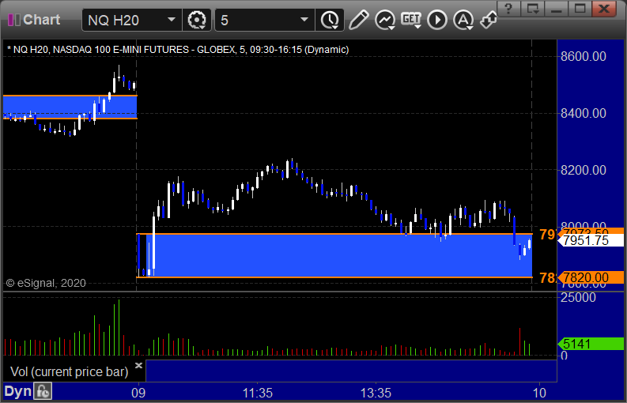Click the 11:35 time axis label

(258, 393)
